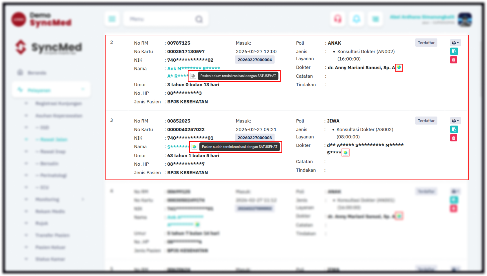Image resolution: width=487 pixels, height=276 pixels.
Task: Click teal copy icon in ANAK row
Action: [x=454, y=52]
